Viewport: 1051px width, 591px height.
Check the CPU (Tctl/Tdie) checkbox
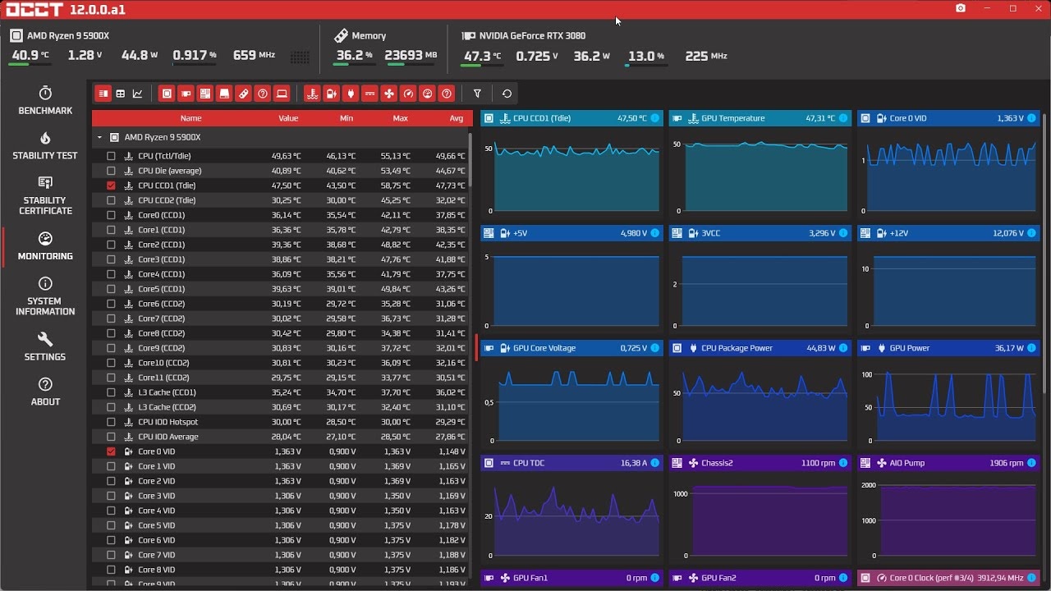tap(111, 156)
